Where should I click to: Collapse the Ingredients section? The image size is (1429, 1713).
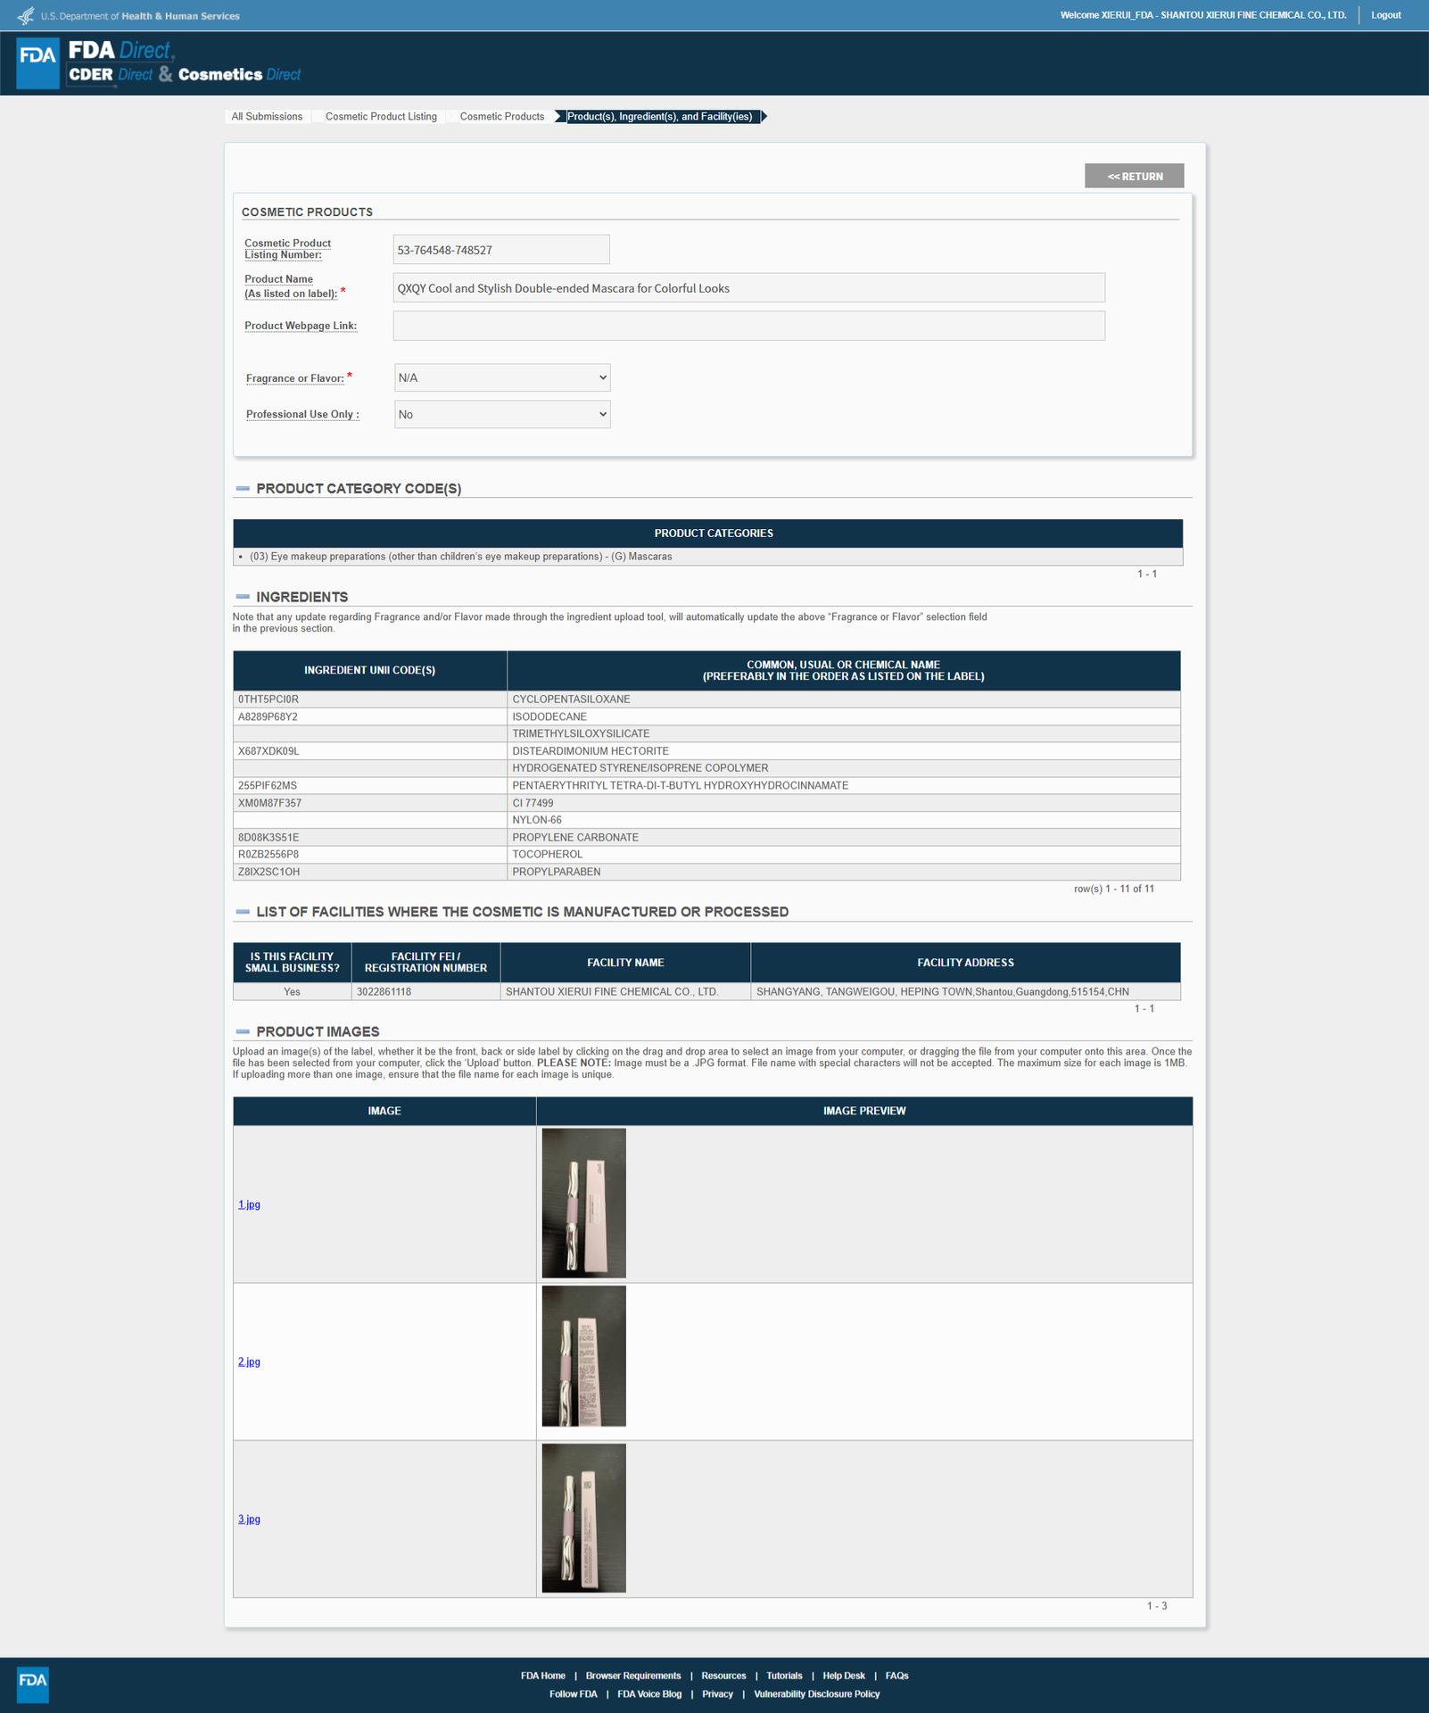point(243,597)
